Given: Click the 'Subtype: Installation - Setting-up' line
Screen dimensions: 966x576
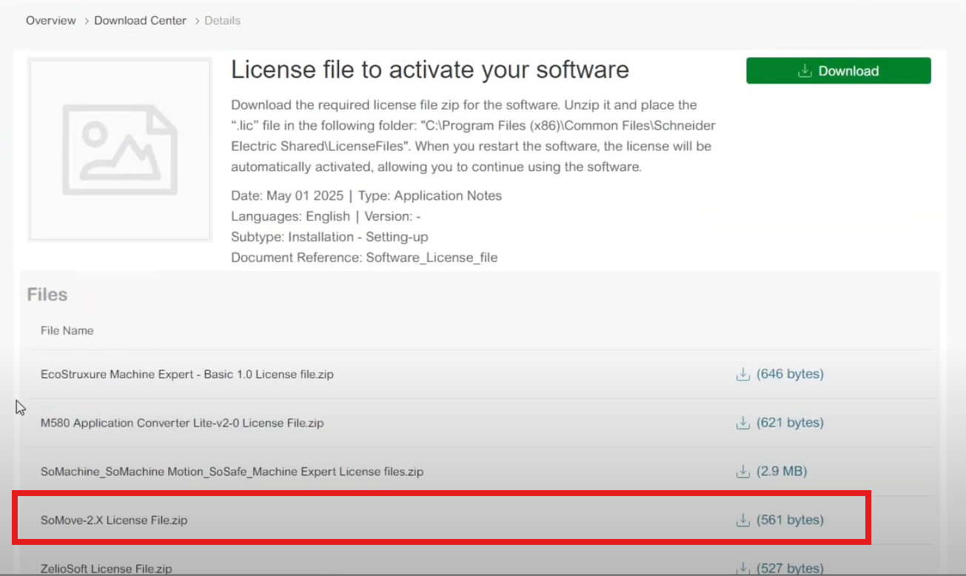Looking at the screenshot, I should [x=329, y=238].
